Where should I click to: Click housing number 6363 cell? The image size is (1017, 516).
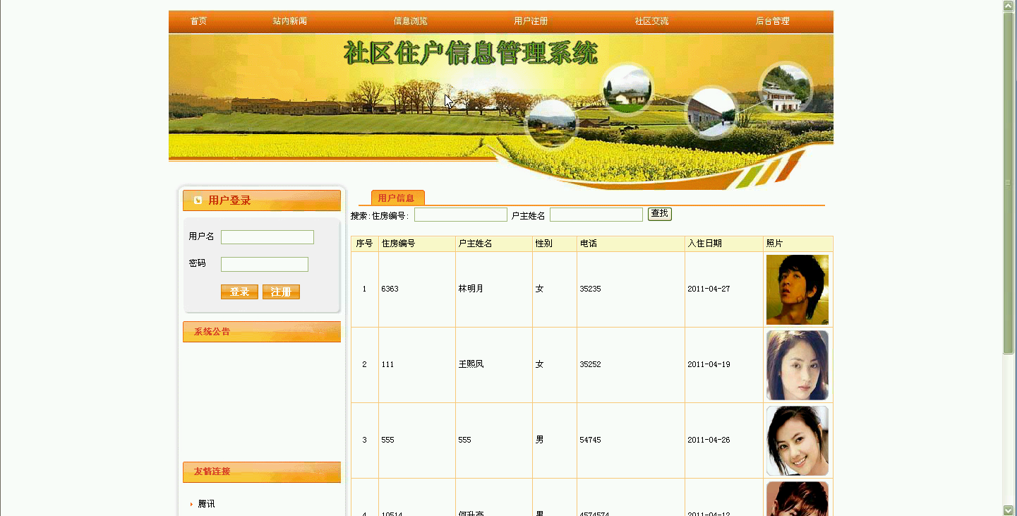(x=417, y=289)
